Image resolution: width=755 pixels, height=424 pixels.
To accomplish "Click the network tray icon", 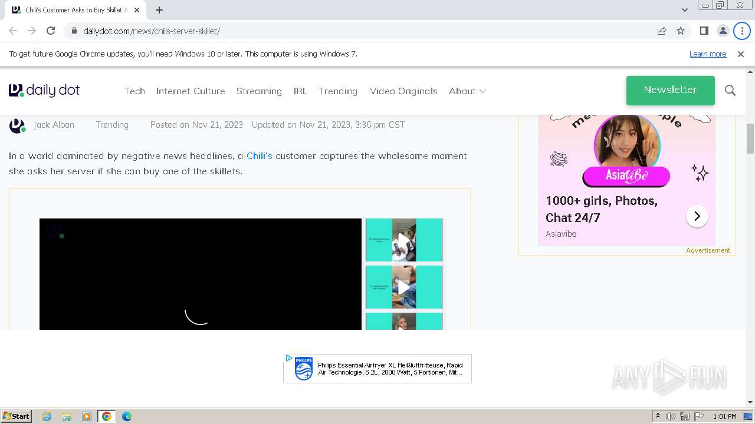I will pyautogui.click(x=684, y=416).
